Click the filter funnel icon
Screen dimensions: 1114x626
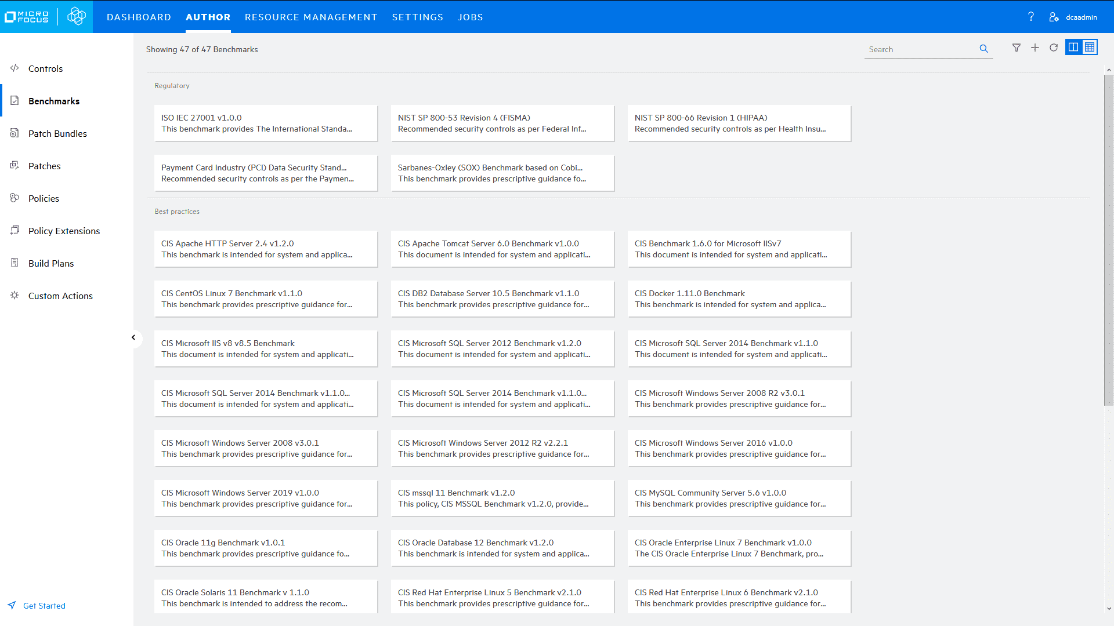point(1016,48)
